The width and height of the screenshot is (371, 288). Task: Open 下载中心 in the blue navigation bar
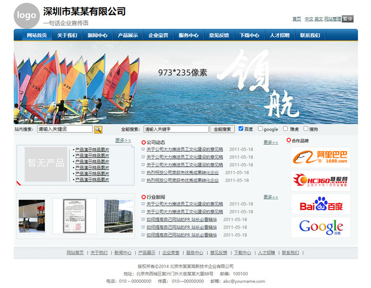pos(249,35)
